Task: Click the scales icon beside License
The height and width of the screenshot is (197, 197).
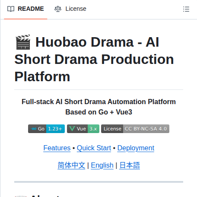Action: click(x=58, y=9)
